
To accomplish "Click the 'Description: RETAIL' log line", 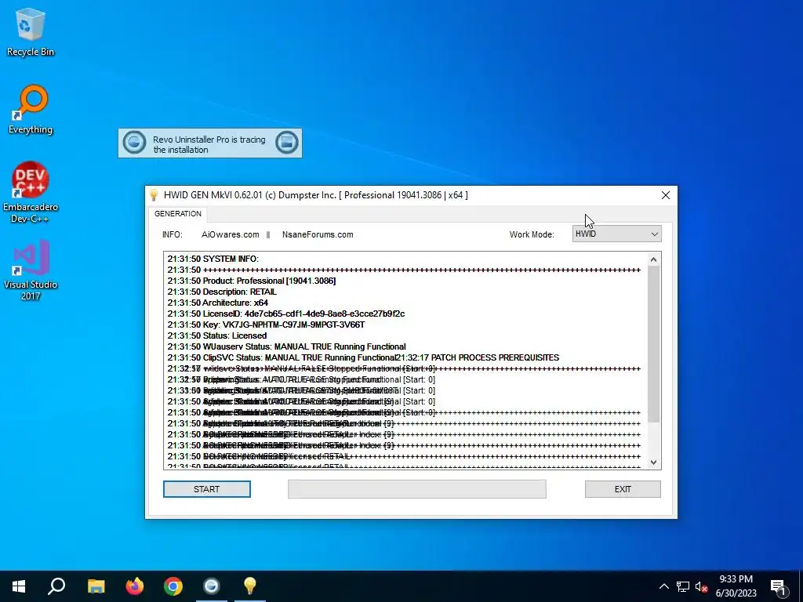I will 222,292.
